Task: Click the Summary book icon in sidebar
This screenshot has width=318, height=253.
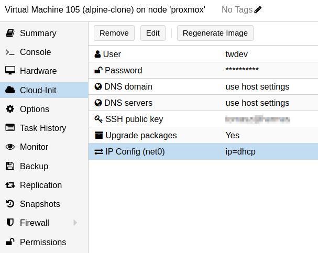Action: pos(10,33)
